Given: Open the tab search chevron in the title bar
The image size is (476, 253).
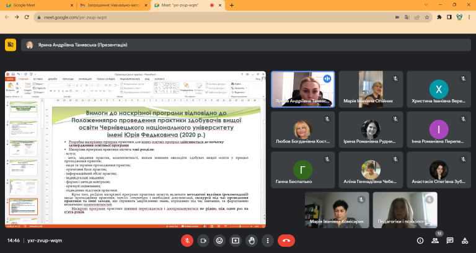Looking at the screenshot, I should coord(426,5).
